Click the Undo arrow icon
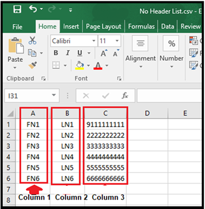 click(33, 9)
